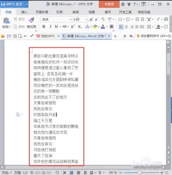Toggle Underline formatting

[56, 26]
